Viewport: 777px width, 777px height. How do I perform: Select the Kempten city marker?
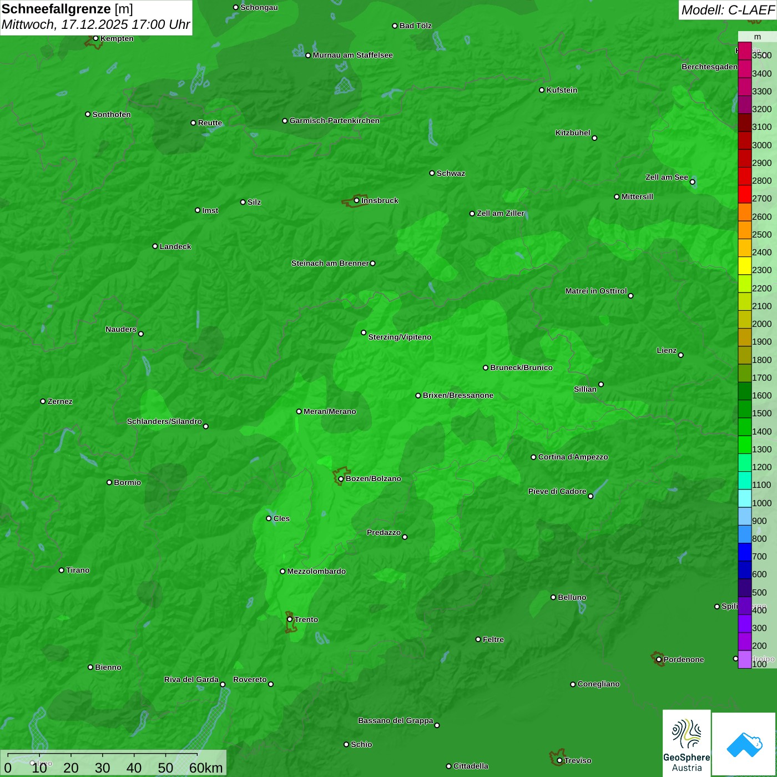(95, 38)
